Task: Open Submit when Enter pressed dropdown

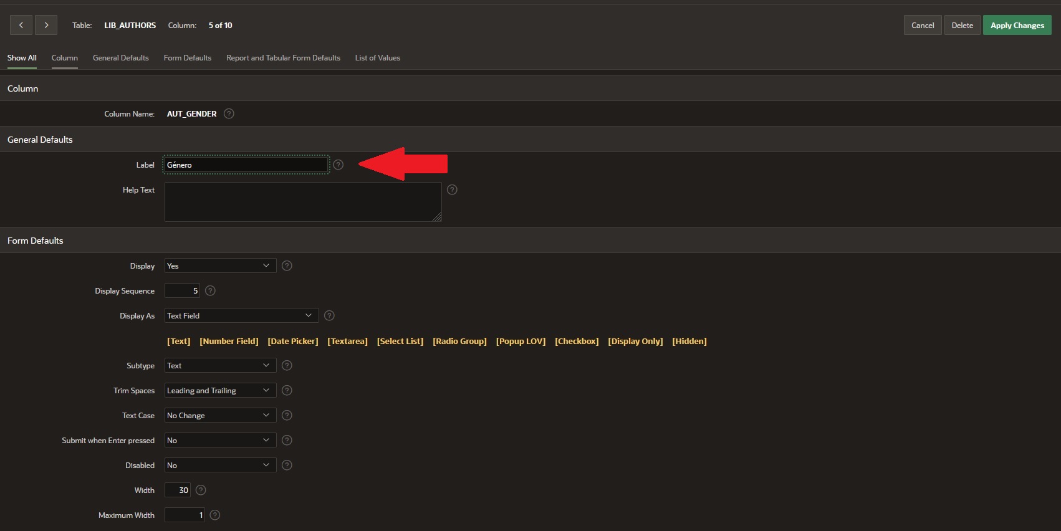Action: [220, 440]
